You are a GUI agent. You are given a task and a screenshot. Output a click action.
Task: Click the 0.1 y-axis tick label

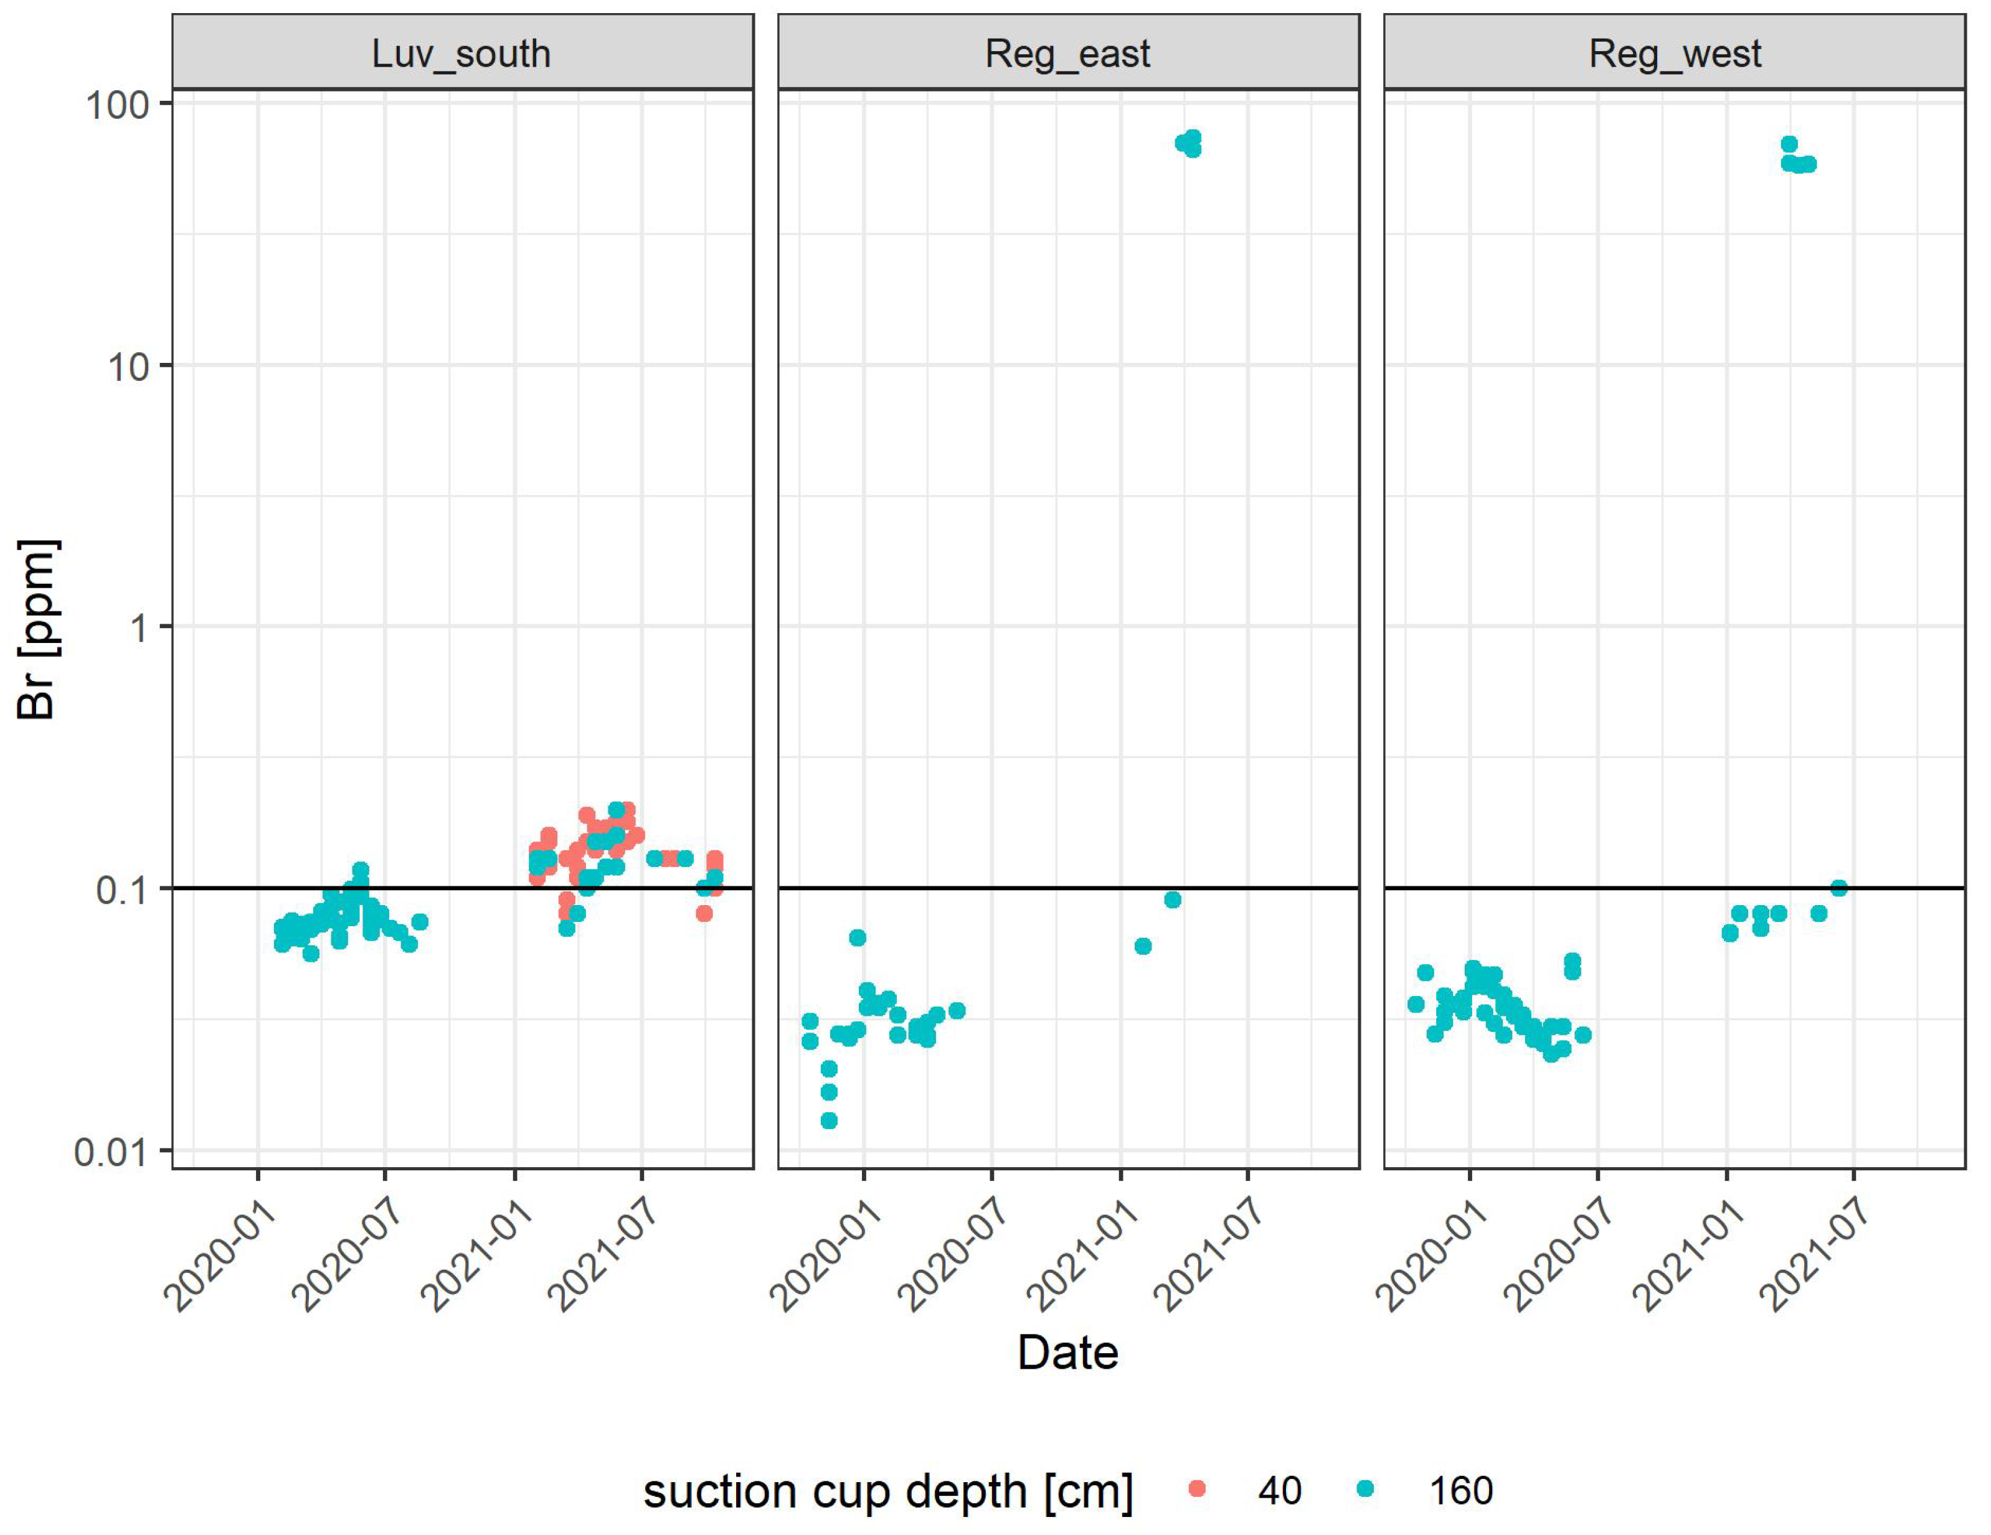[x=121, y=890]
